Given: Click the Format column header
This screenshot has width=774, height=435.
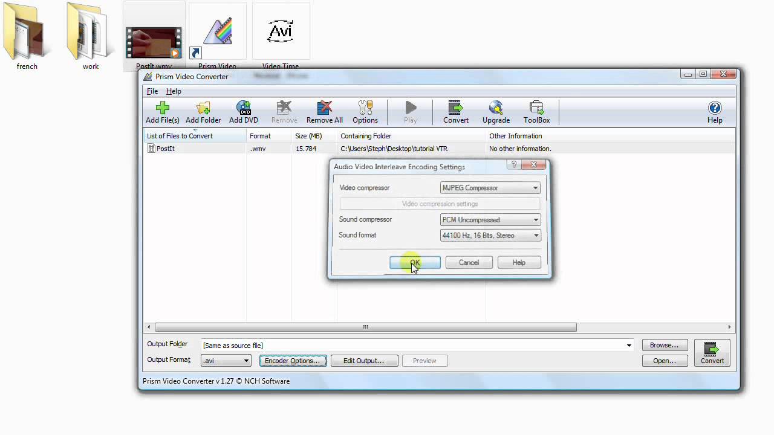Looking at the screenshot, I should click(269, 136).
